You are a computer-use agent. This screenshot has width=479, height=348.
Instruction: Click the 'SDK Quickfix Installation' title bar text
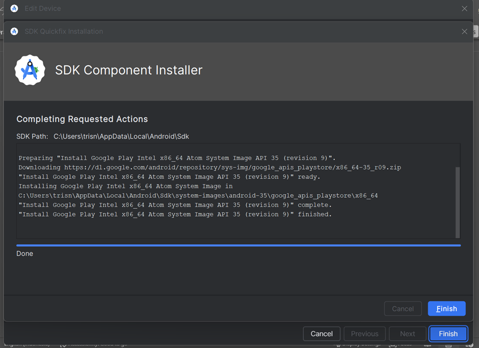pos(64,32)
